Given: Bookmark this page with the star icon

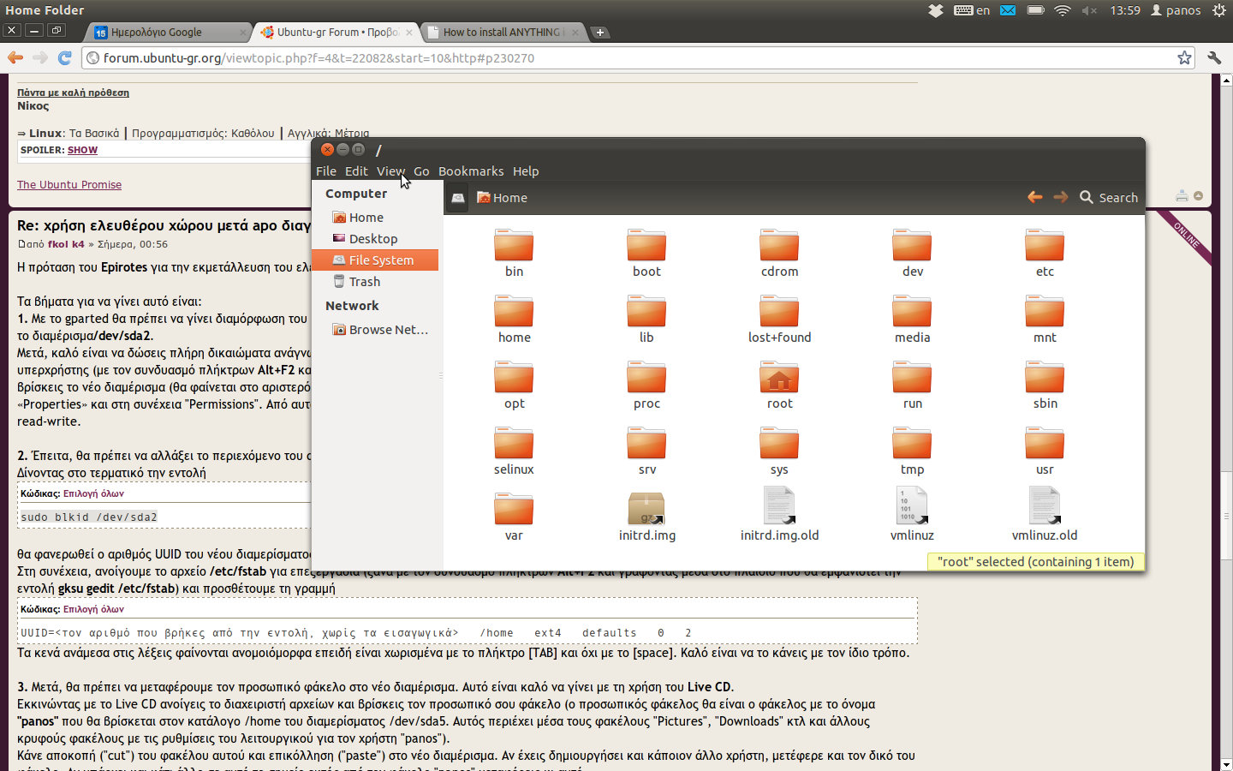Looking at the screenshot, I should [1184, 57].
